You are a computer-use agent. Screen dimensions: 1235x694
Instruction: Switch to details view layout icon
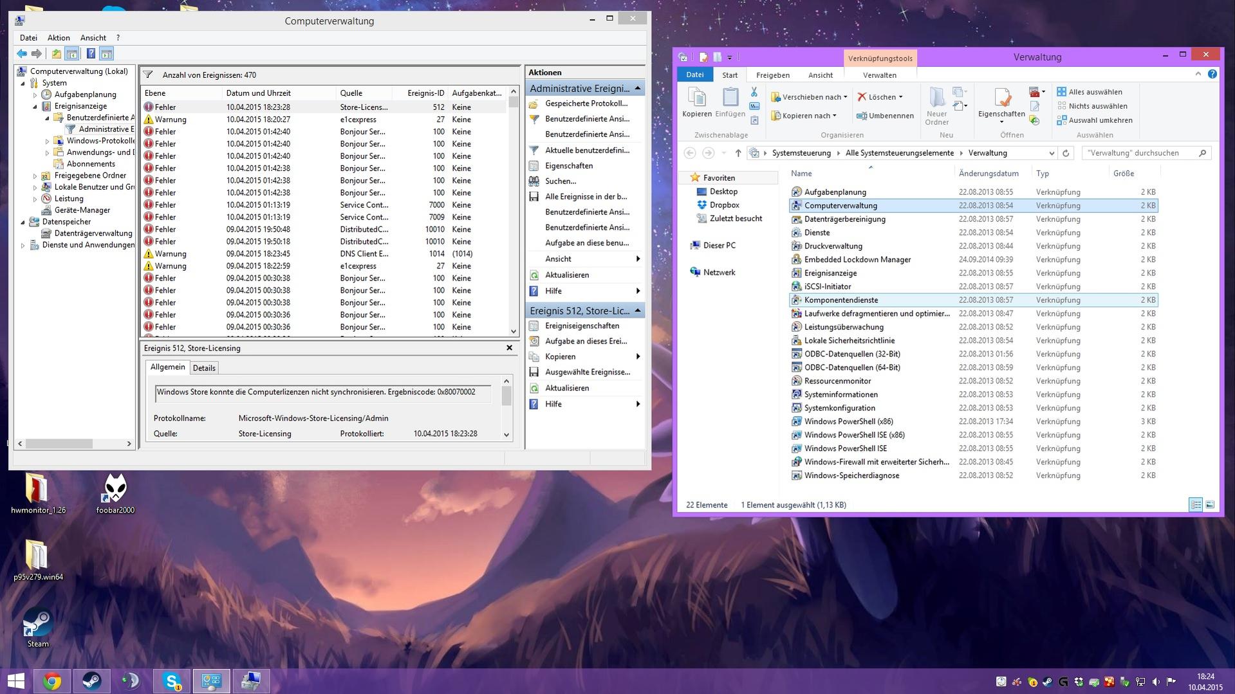[x=1195, y=505]
